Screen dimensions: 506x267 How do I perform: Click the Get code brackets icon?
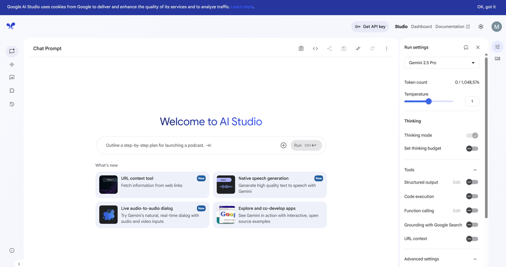coord(315,49)
